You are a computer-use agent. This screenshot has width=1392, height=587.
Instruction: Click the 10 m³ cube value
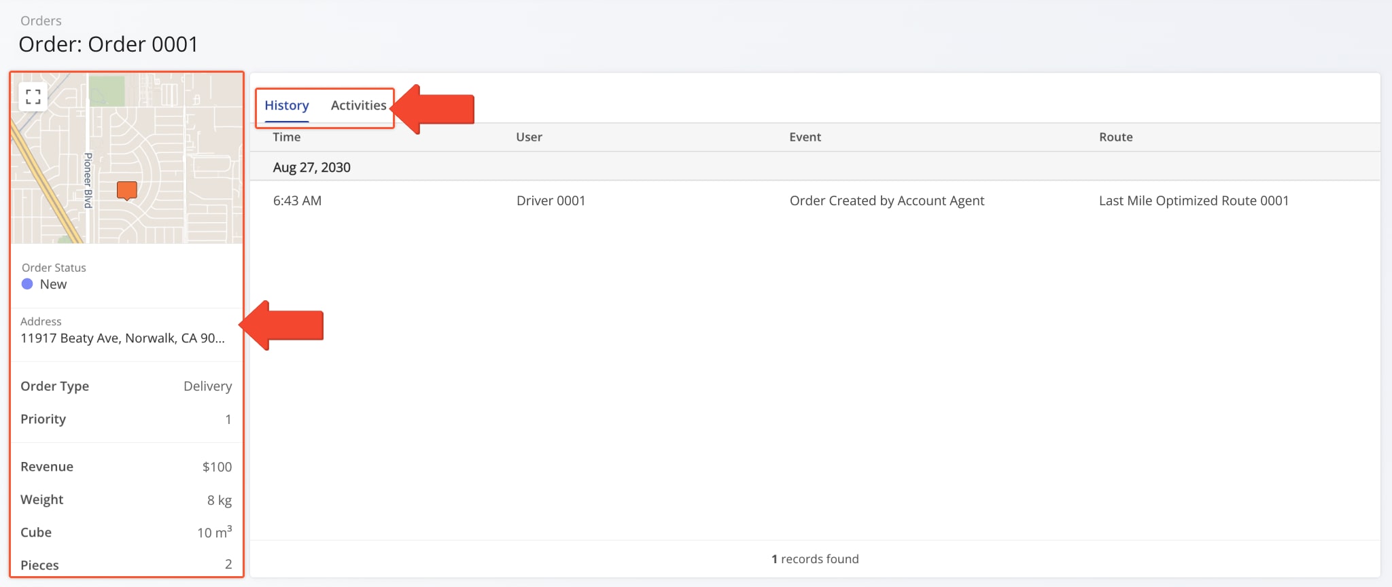coord(214,532)
